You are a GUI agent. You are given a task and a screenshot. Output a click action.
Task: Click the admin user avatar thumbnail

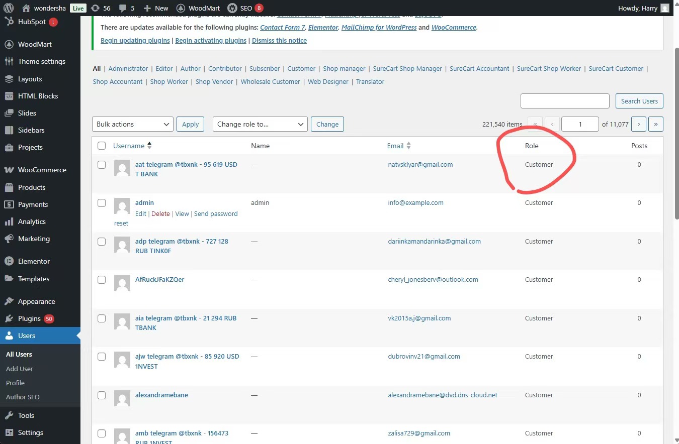122,206
